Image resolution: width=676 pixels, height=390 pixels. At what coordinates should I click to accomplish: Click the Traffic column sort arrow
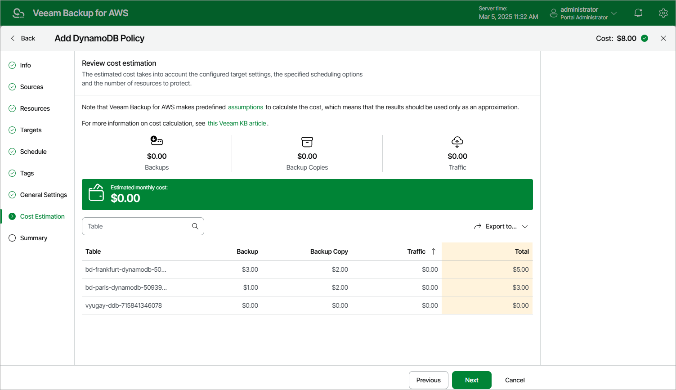(434, 251)
